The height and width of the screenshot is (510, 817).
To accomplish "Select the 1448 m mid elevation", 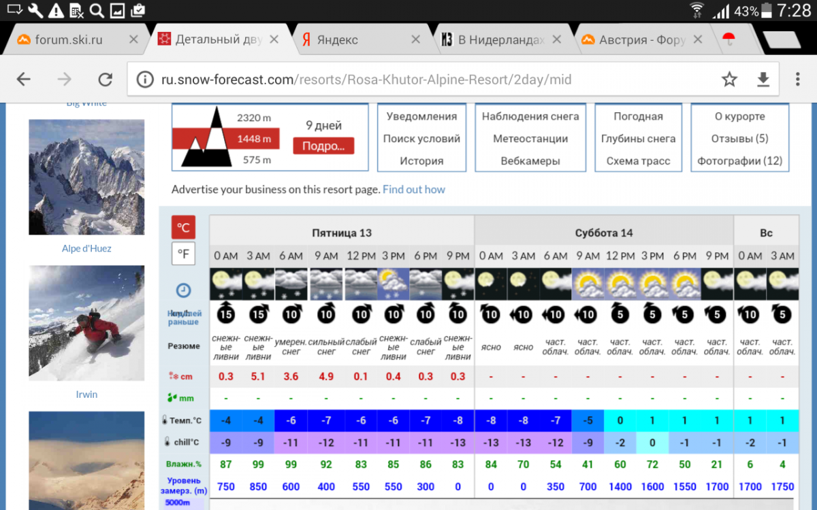I will 253,139.
